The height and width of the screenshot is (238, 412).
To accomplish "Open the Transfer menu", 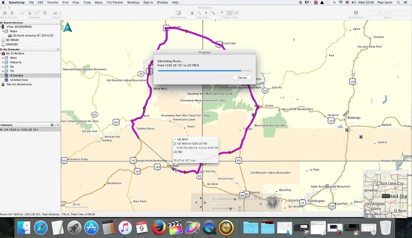I will (x=53, y=2).
